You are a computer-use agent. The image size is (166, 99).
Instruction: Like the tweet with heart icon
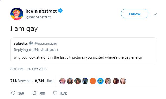point(55,93)
